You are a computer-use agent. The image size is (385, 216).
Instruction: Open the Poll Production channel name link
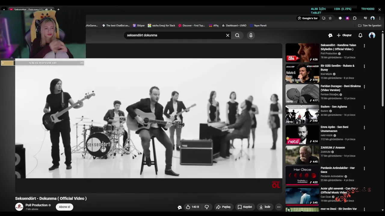36,205
